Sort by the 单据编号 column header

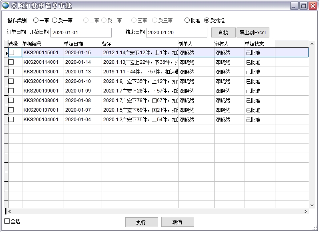click(32, 44)
